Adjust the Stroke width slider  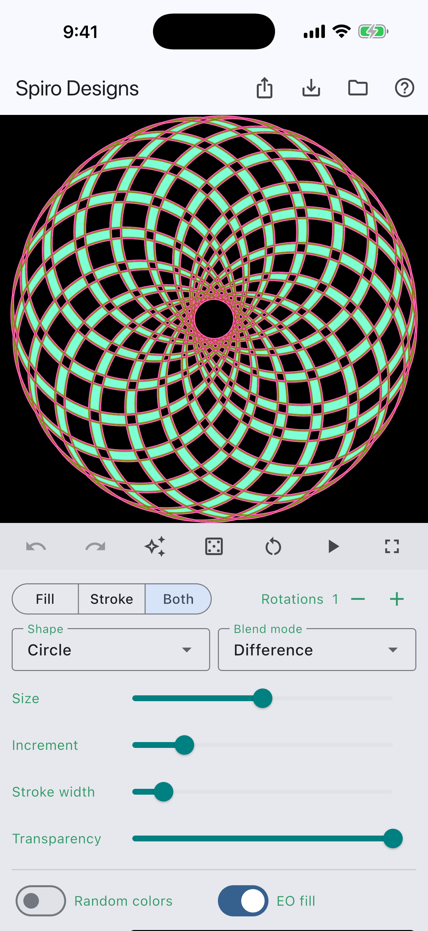[163, 791]
